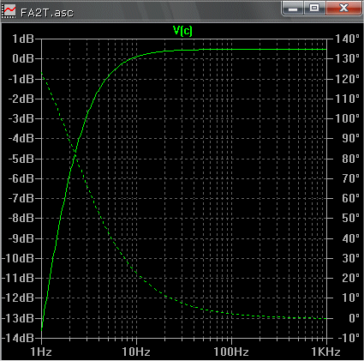Viewport: 364px width, 361px height.
Task: Click the 1KHz frequency axis label
Action: [x=325, y=352]
